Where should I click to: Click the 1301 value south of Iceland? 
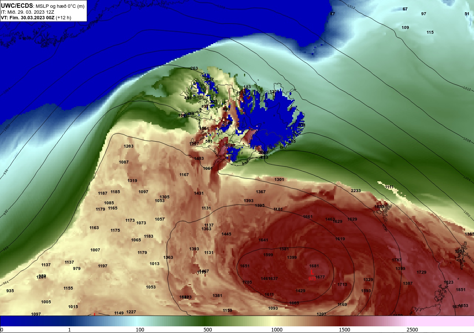pyautogui.click(x=279, y=179)
